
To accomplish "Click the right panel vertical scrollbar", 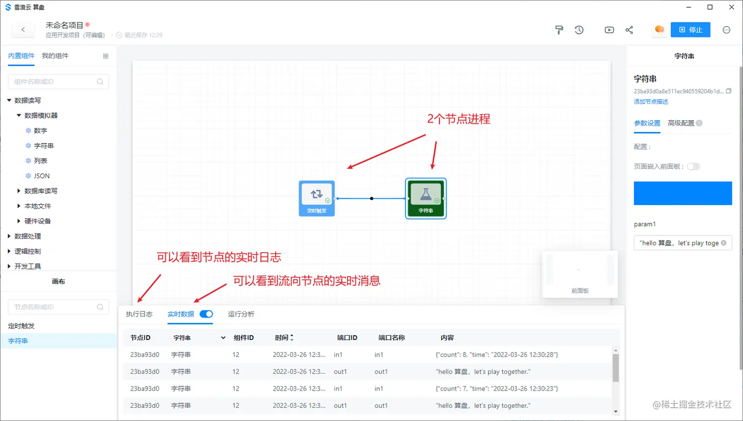I will (741, 218).
